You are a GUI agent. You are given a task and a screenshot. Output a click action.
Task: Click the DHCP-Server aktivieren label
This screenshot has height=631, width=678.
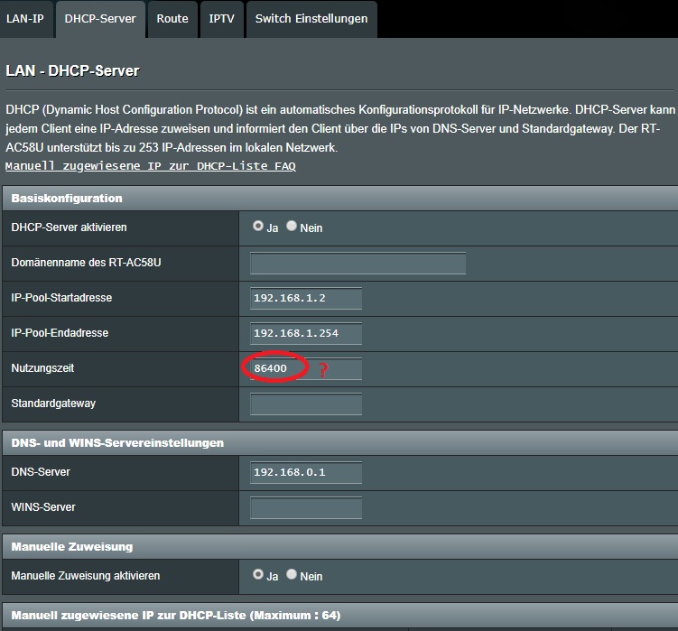[70, 227]
